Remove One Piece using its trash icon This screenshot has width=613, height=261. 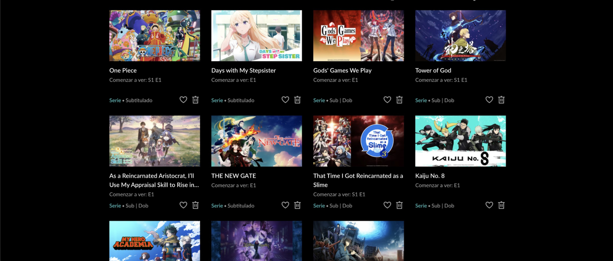pyautogui.click(x=195, y=100)
